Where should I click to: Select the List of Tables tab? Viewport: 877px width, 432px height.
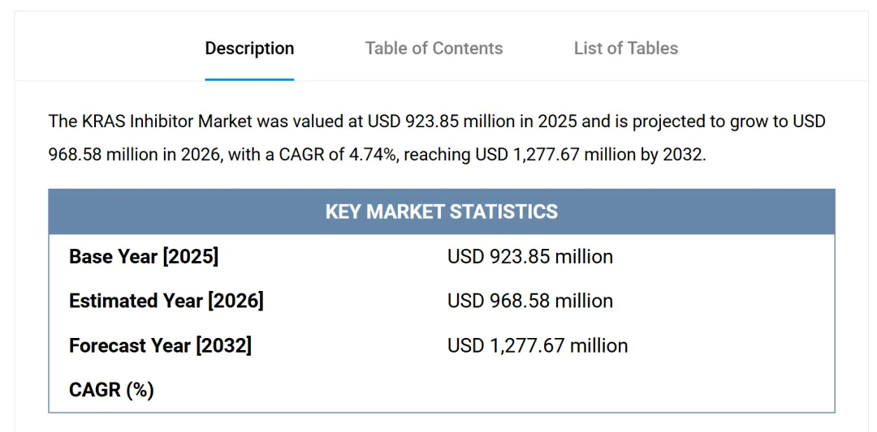click(625, 49)
